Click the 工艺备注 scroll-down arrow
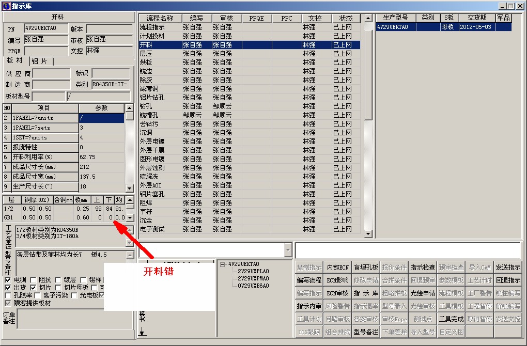Screen dimensions: 527x346 pos(130,242)
